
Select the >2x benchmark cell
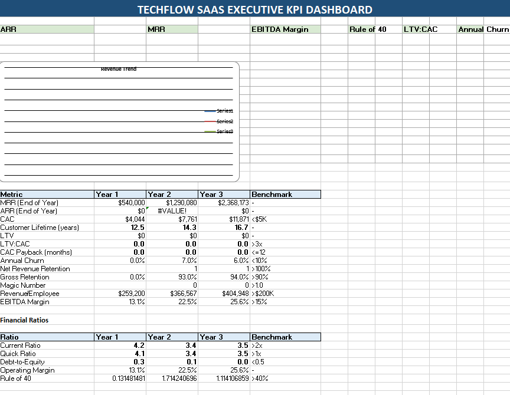(x=285, y=345)
